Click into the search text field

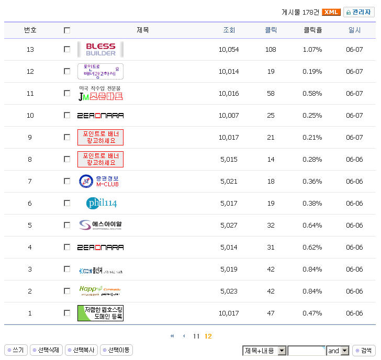(x=306, y=351)
